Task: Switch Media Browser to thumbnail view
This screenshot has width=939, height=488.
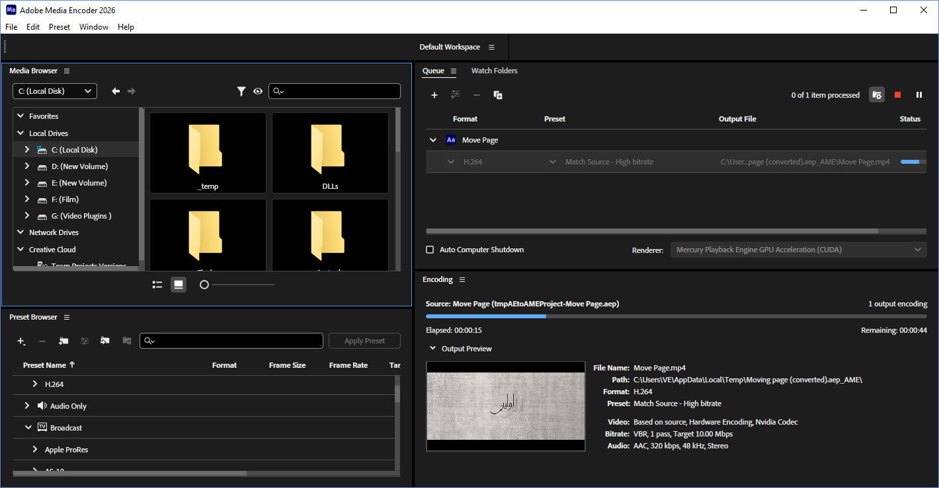Action: (x=178, y=285)
